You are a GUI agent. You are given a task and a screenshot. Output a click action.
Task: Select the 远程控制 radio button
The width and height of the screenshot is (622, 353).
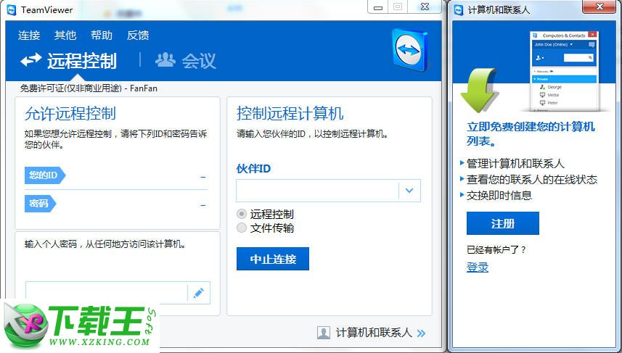coord(241,214)
